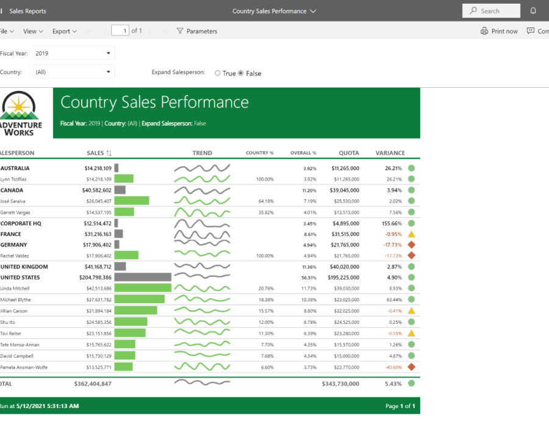Click the green circle indicator for Australia
This screenshot has width=549, height=427.
click(x=411, y=168)
